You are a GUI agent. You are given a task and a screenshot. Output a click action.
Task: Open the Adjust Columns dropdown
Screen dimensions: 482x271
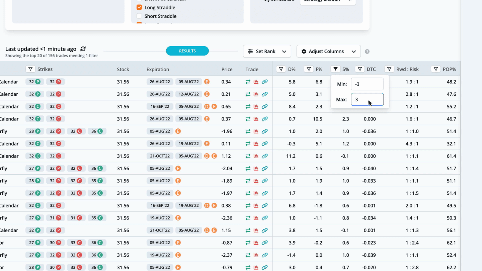point(329,51)
